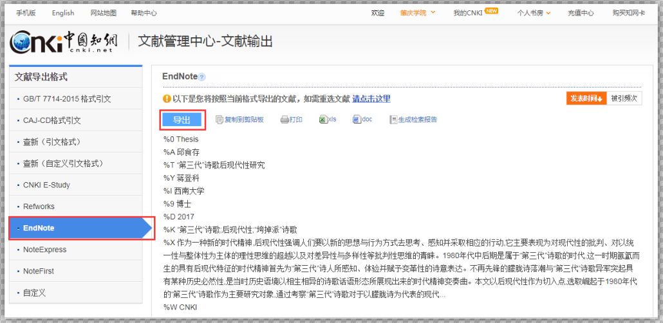
Task: Click the printer icon
Action: click(285, 120)
